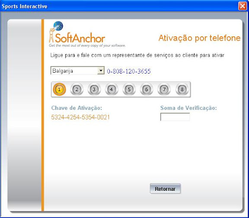The image size is (249, 218).
Task: Click the Balgarija country combo box
Action: click(x=77, y=71)
